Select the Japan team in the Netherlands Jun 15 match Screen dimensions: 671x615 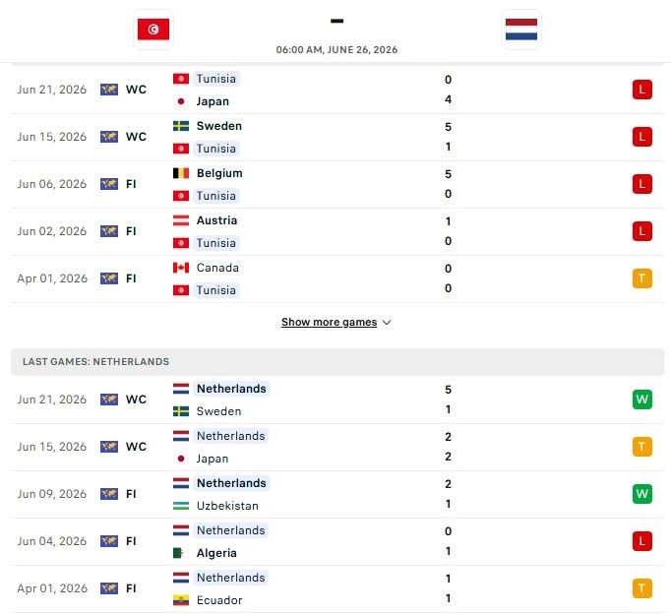(213, 459)
